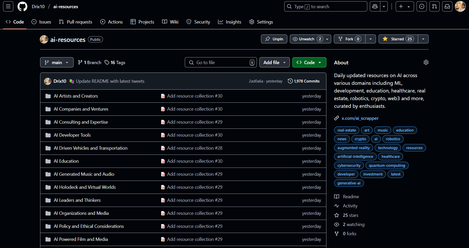The width and height of the screenshot is (469, 248).
Task: Open the Wiki tab
Action: click(x=170, y=22)
